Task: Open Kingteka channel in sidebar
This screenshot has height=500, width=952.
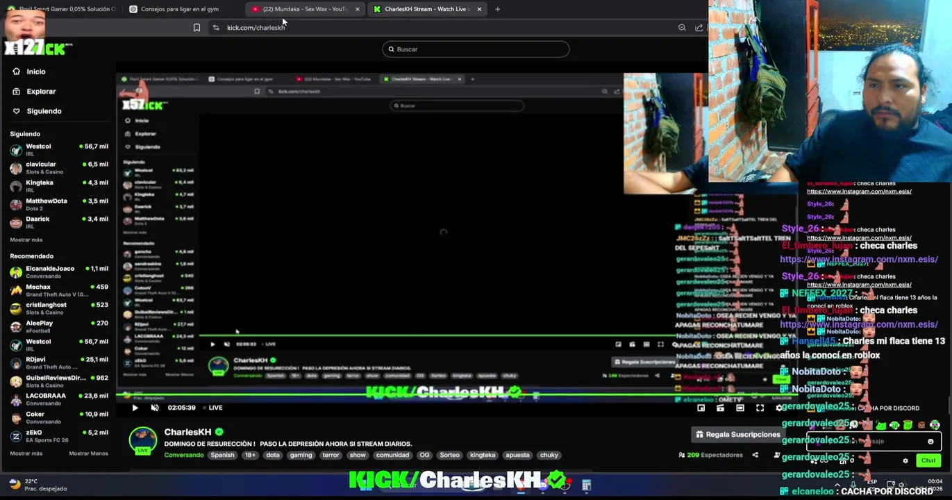Action: pos(59,186)
